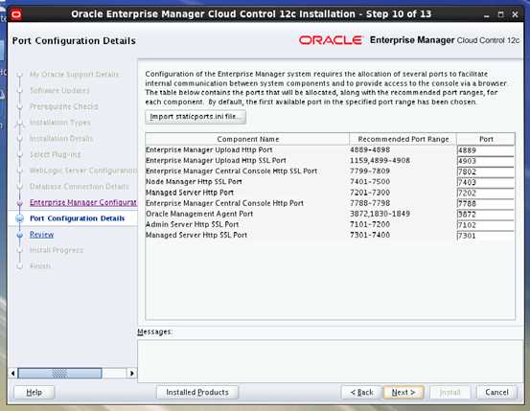Screen dimensions: 530x411
Task: Click Recommended Port Range column header
Action: 403,139
